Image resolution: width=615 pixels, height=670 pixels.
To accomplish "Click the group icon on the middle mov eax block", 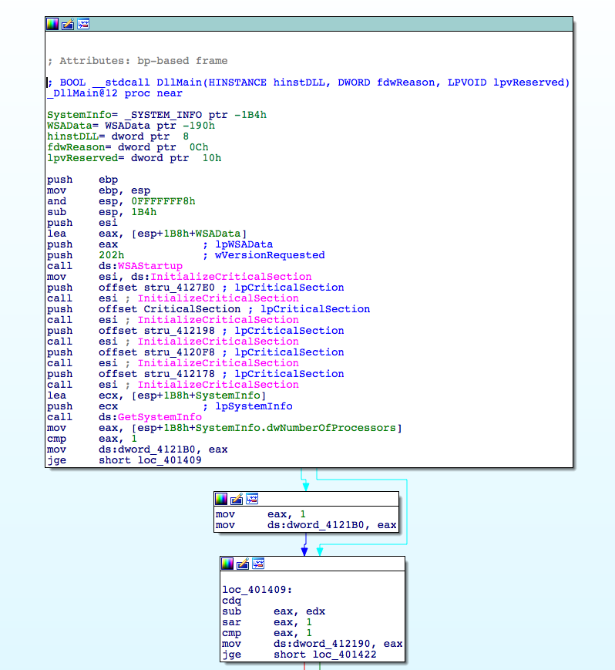I will pyautogui.click(x=253, y=499).
